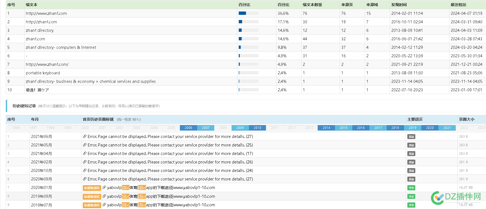This screenshot has width=486, height=209.
Task: Select year 2015 in the history timeline
Action: pyautogui.click(x=344, y=128)
